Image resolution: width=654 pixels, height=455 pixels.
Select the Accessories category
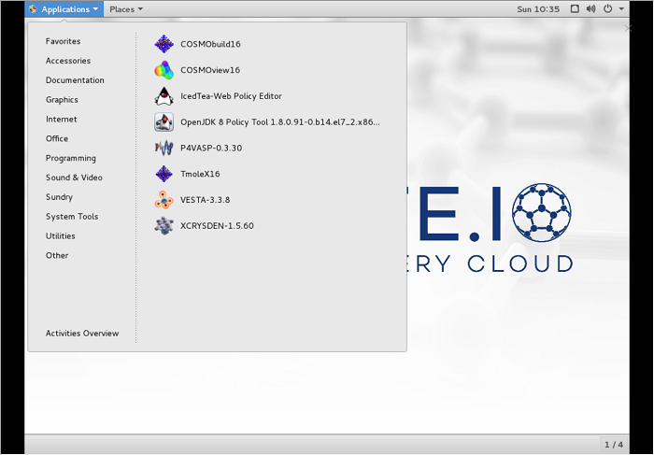click(x=68, y=61)
